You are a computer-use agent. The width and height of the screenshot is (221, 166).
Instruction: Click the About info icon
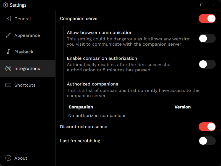pyautogui.click(x=8, y=158)
